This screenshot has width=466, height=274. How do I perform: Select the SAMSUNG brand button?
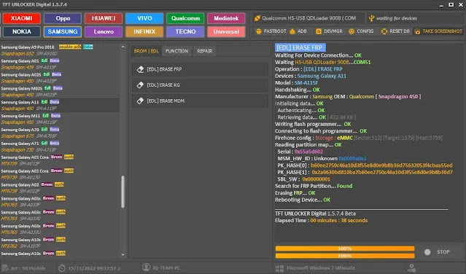point(63,32)
